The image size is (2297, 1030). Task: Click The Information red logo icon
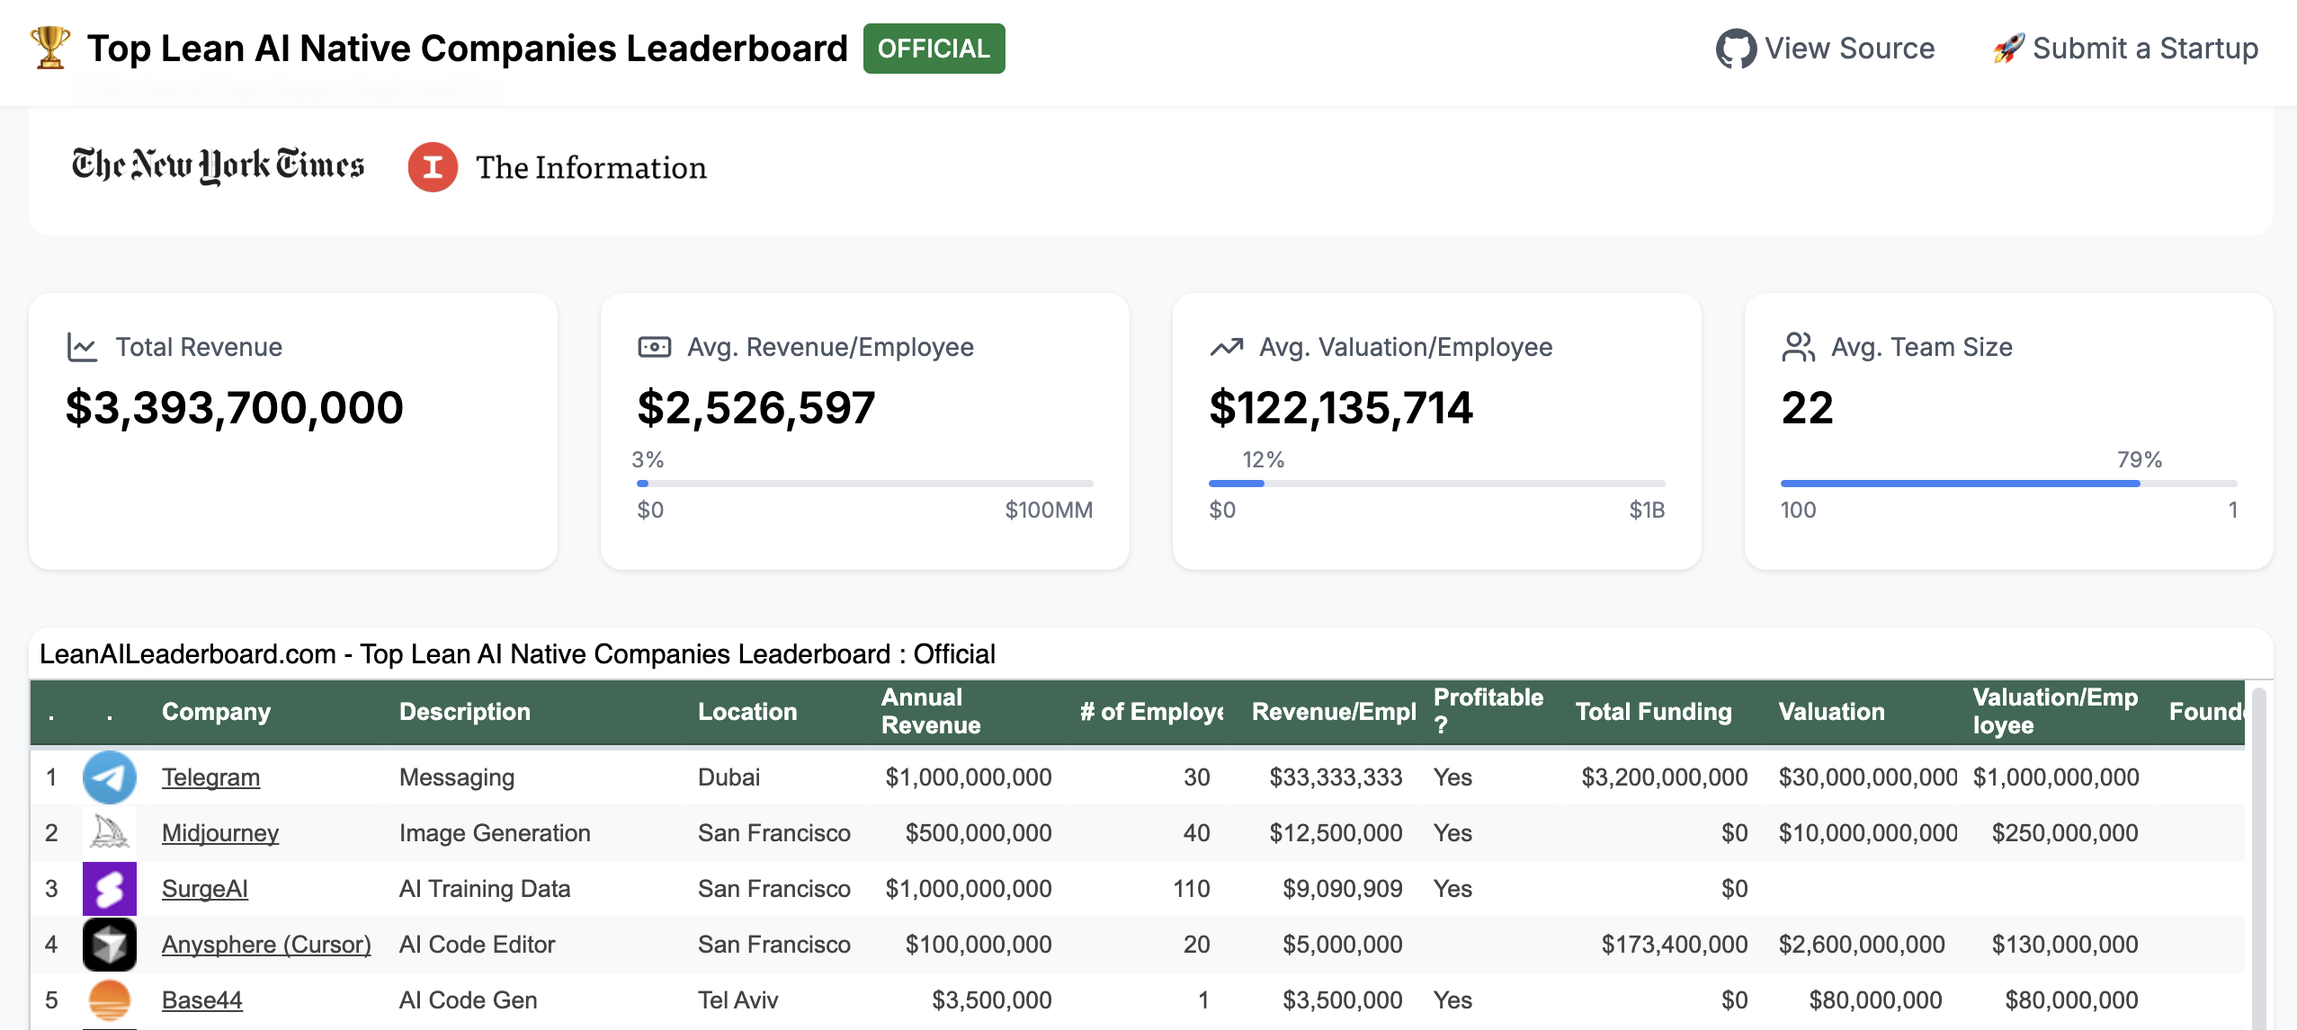433,166
